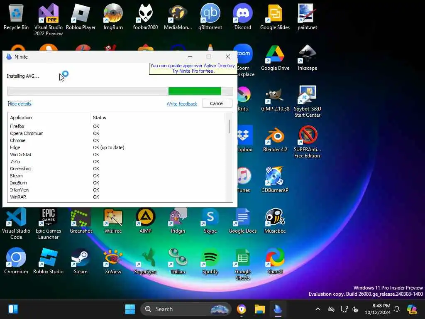Select SUPERAntiSpyware Free Edition icon
Image resolution: width=425 pixels, height=319 pixels.
[308, 142]
